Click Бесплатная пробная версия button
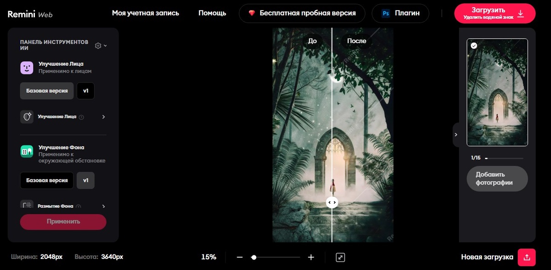551x270 pixels. 302,13
